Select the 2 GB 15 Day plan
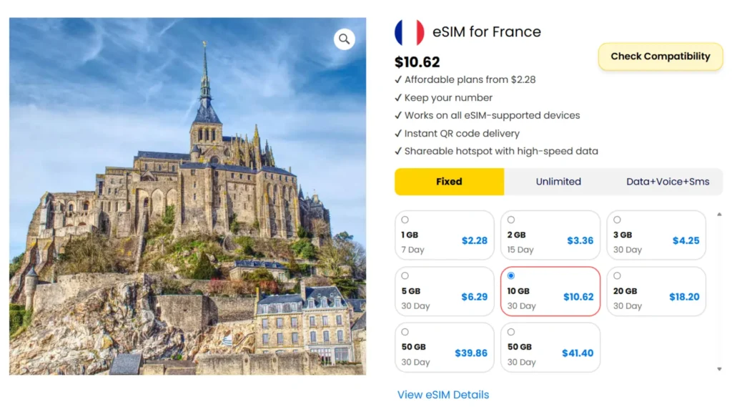 click(550, 235)
